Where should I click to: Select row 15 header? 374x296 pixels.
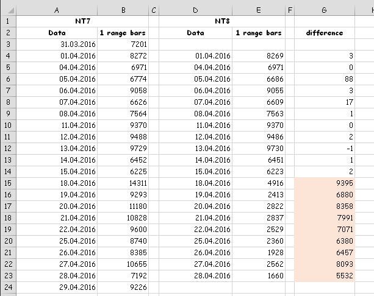8,183
